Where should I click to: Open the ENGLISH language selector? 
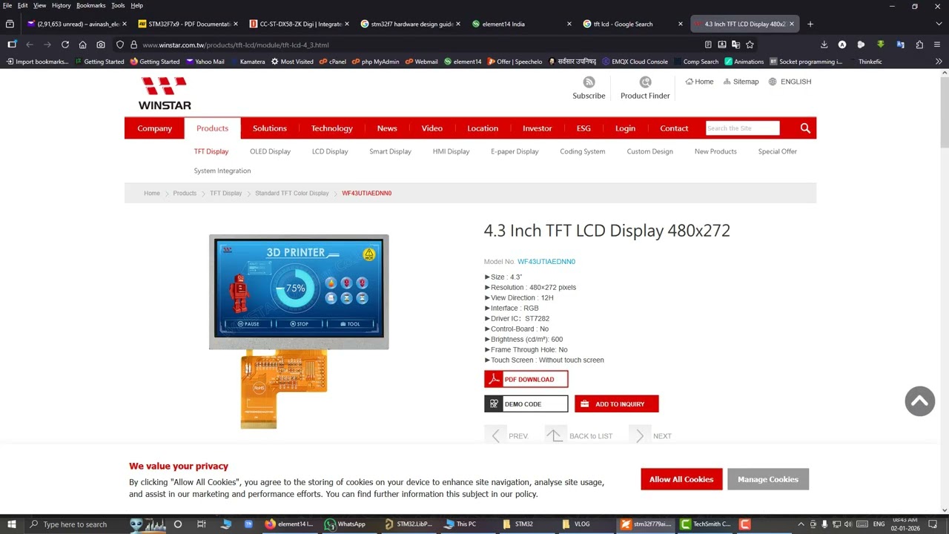790,82
